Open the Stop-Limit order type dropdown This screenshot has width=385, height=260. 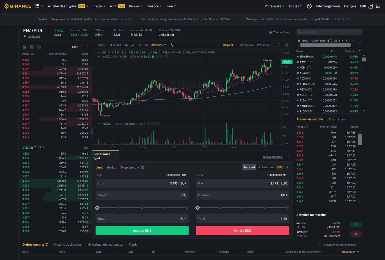tap(130, 167)
